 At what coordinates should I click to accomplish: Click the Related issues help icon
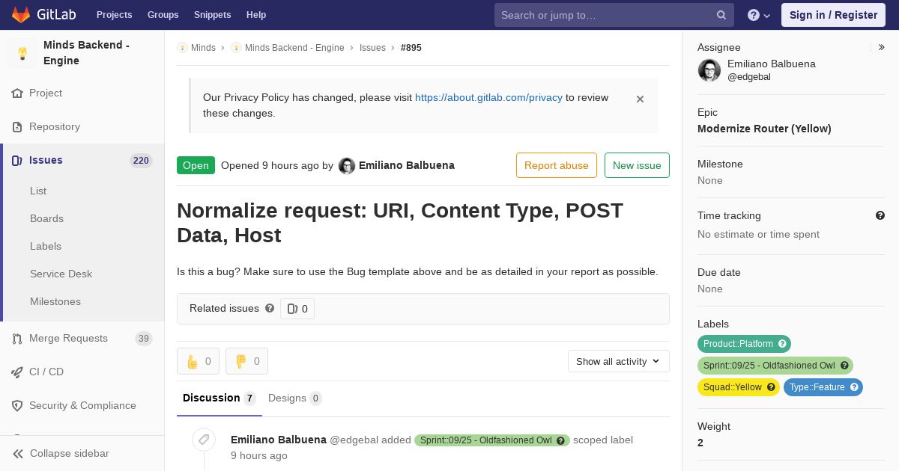pos(270,308)
